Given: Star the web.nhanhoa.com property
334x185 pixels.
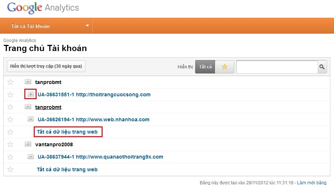Looking at the screenshot, I should coord(10,119).
